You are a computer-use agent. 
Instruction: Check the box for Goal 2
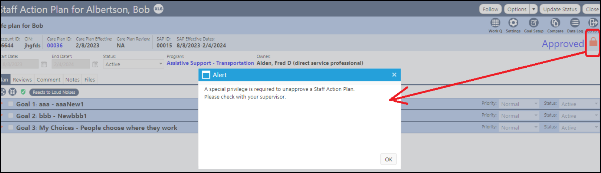coord(11,116)
